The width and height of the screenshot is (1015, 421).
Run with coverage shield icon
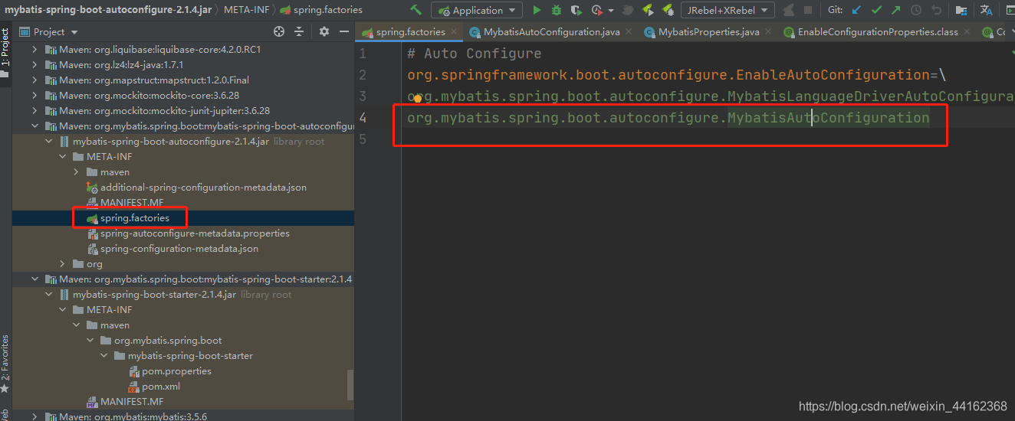[576, 10]
